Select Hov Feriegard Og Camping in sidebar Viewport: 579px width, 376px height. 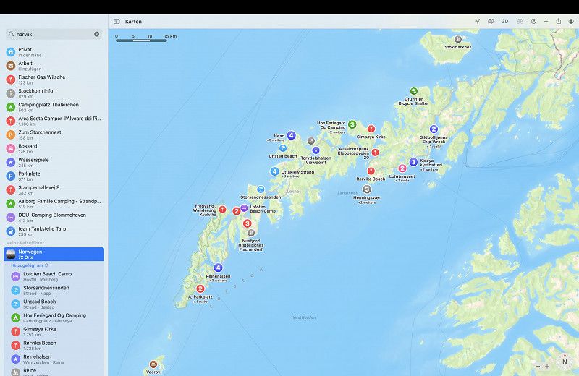tap(54, 318)
